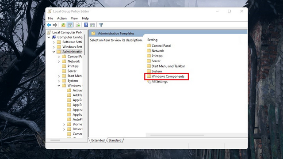Click the tree pane horizontal scrollbar thumb
The image size is (283, 159).
(55, 140)
